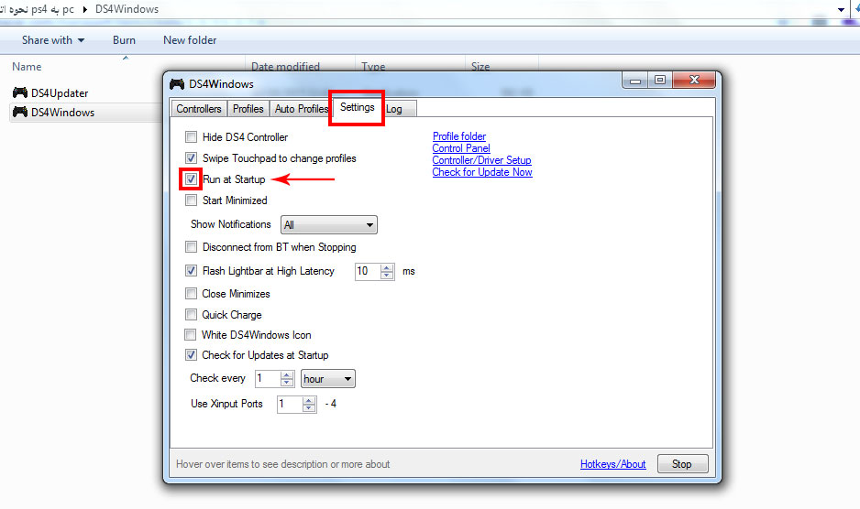Open the Show Notifications dropdown
860x509 pixels.
click(329, 225)
